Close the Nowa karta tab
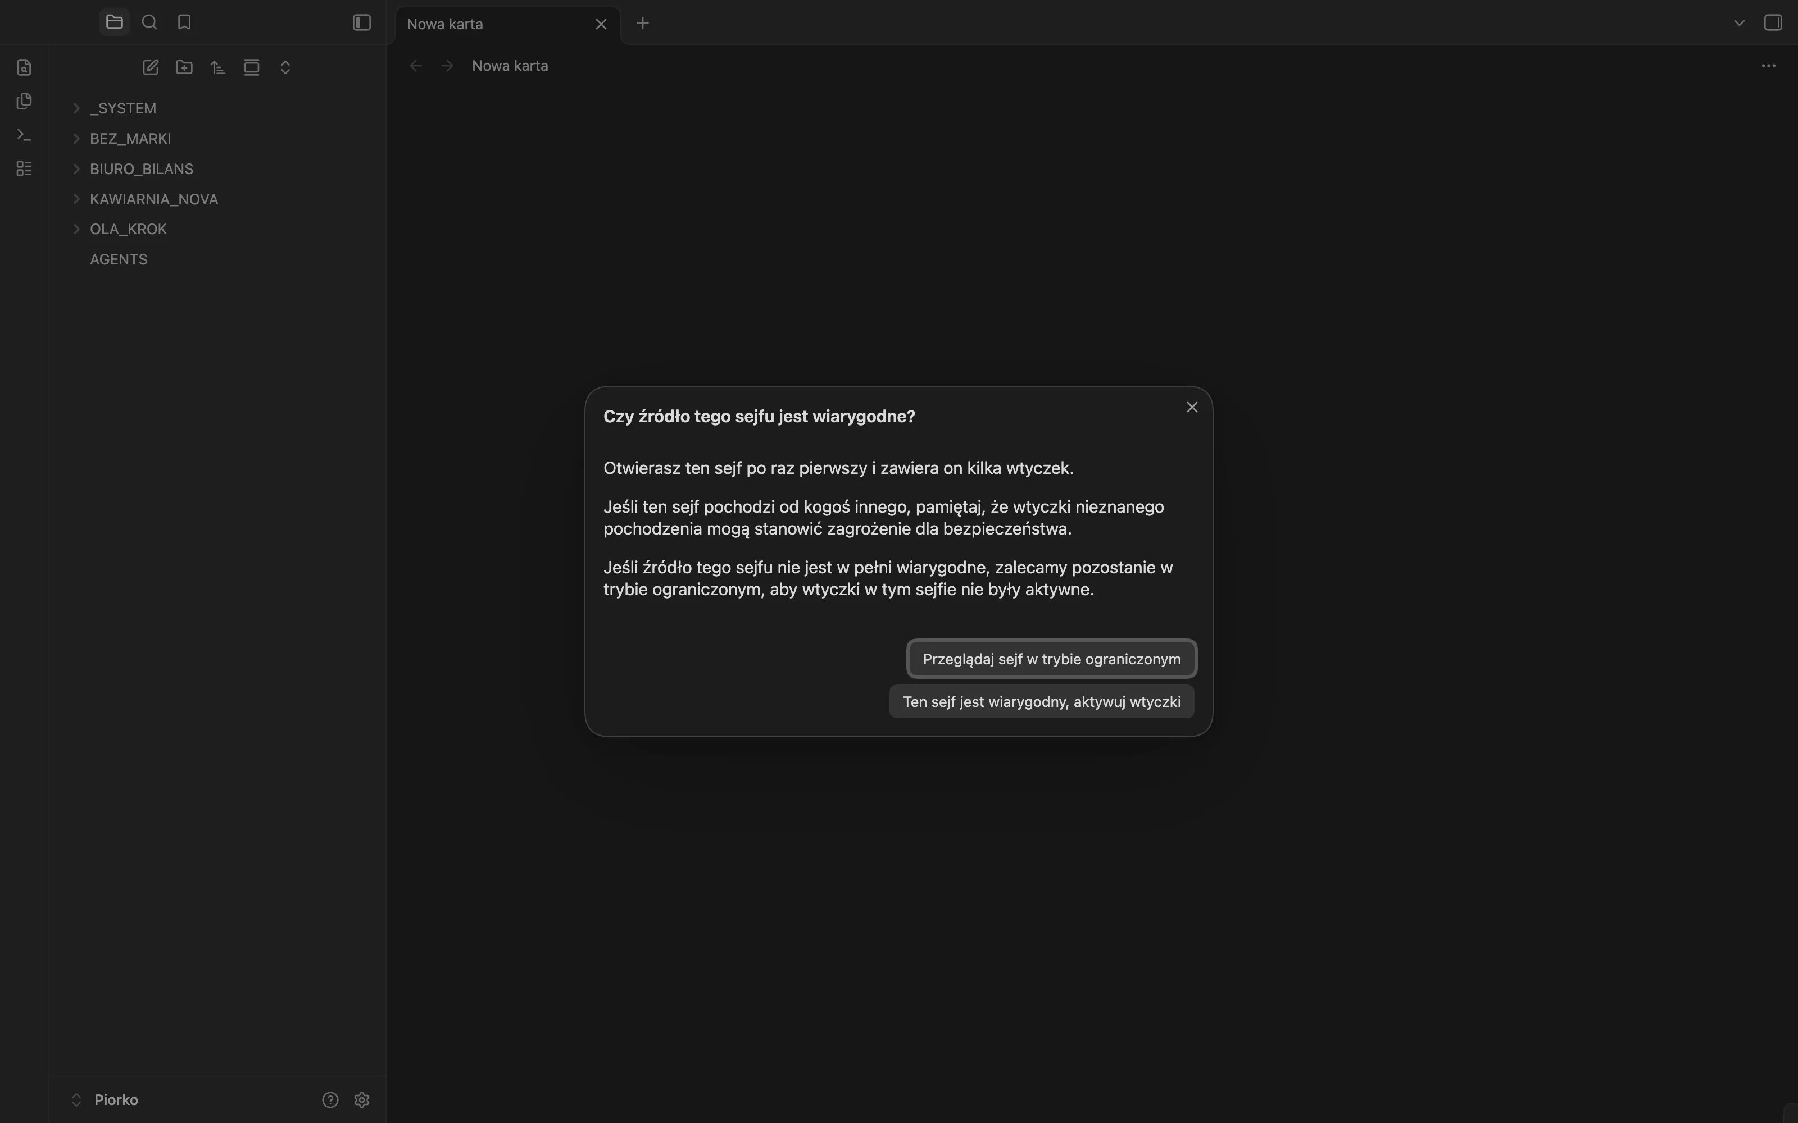 [x=601, y=25]
